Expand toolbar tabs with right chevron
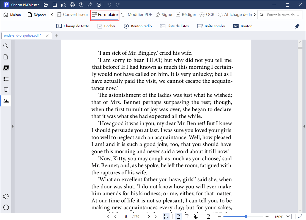This screenshot has height=220, width=306. [x=255, y=15]
